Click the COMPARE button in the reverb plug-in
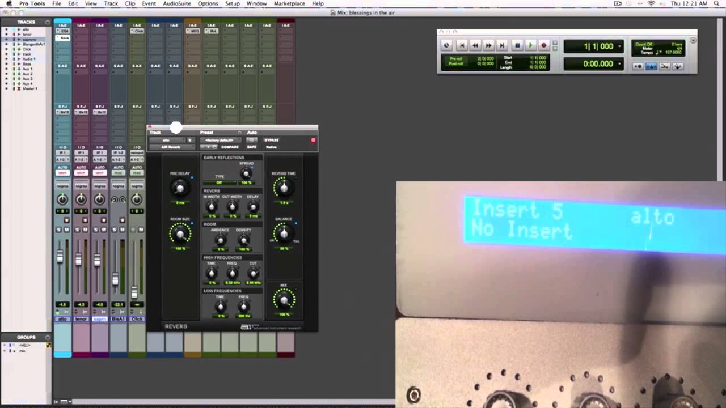This screenshot has height=408, width=726. tap(230, 147)
